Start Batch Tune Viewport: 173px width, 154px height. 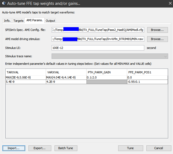pyautogui.click(x=66, y=148)
